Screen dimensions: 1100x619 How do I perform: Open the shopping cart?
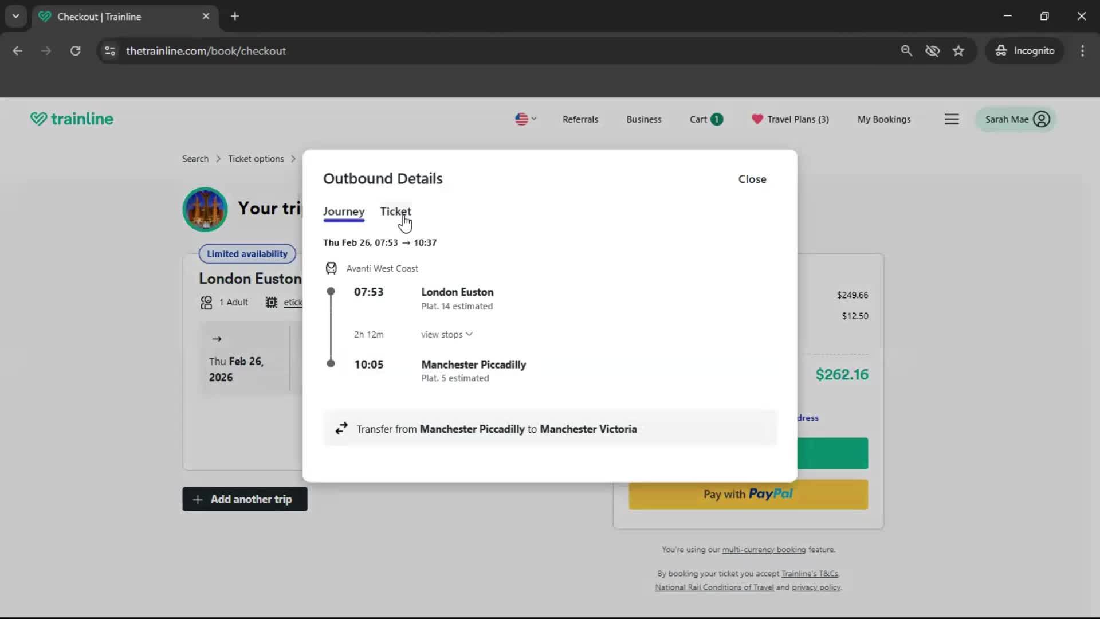click(705, 119)
